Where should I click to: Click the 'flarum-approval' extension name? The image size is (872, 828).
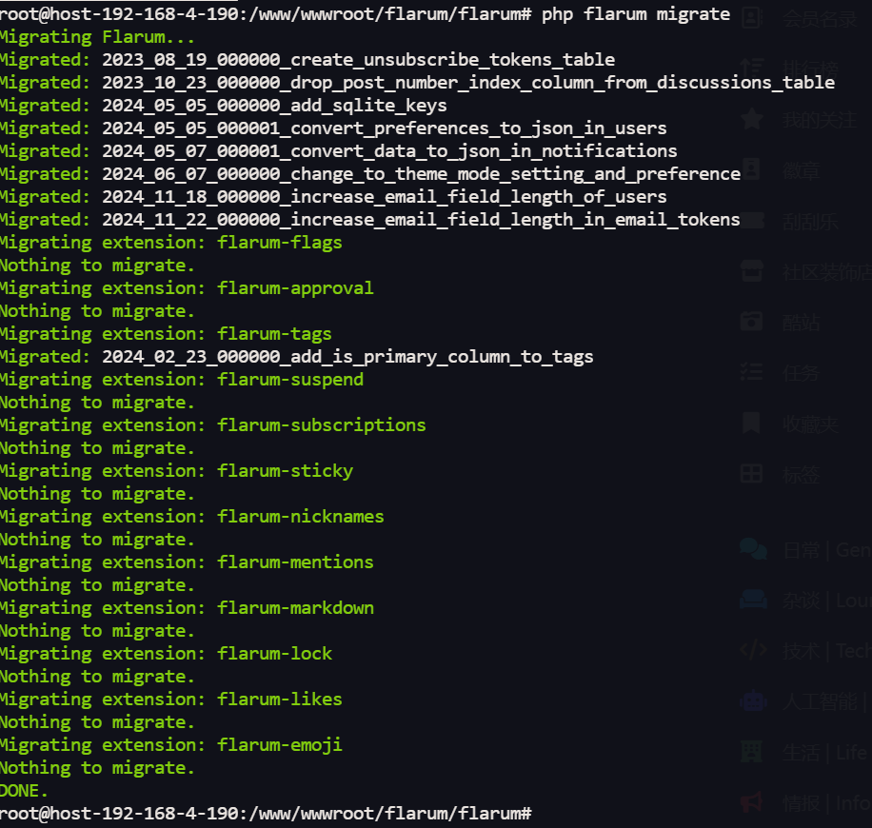point(295,288)
